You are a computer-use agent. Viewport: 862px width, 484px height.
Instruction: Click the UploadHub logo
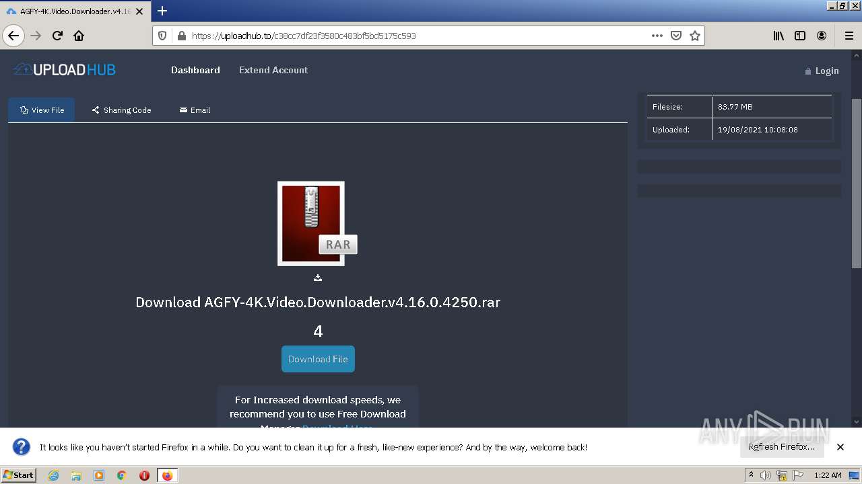pos(65,69)
